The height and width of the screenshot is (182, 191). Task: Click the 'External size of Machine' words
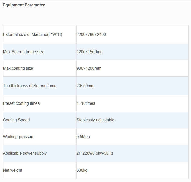coord(25,34)
